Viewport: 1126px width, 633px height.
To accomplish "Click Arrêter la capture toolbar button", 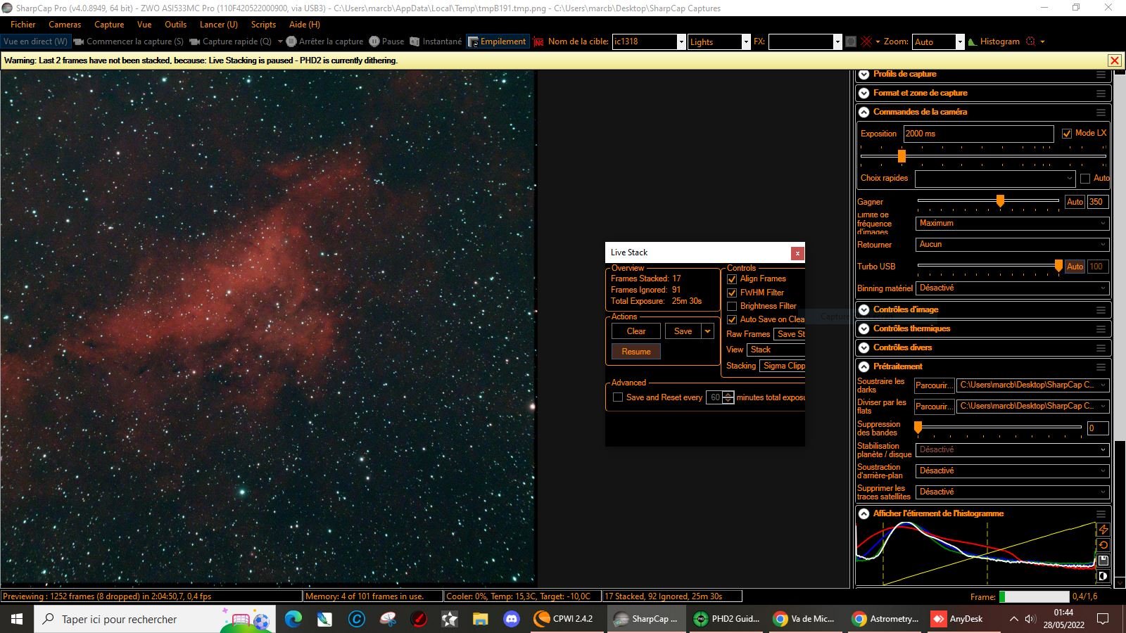I will point(324,41).
